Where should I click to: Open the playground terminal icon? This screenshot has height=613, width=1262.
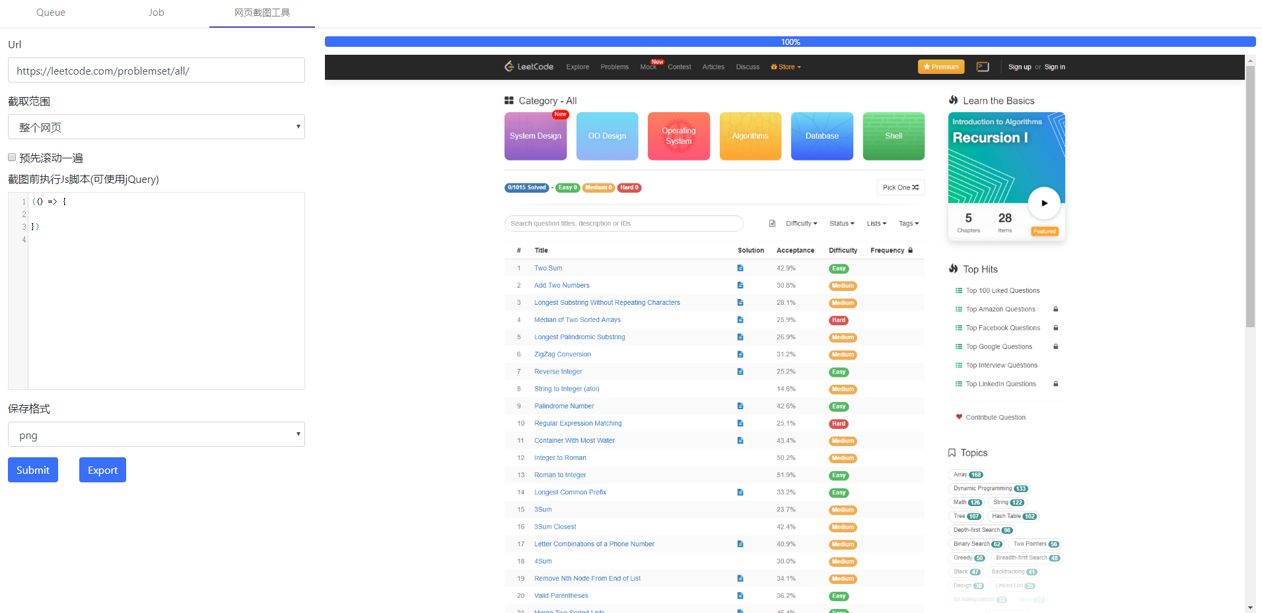pos(983,67)
